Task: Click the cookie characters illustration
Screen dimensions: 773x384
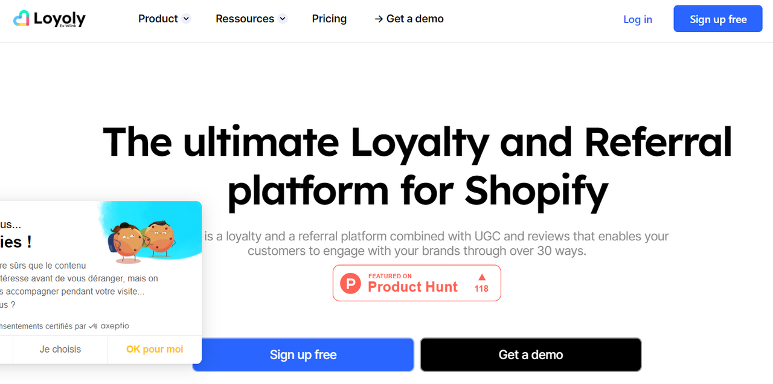Action: [x=142, y=241]
